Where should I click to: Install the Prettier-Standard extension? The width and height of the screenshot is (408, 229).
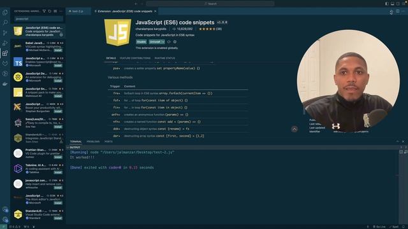[58, 157]
